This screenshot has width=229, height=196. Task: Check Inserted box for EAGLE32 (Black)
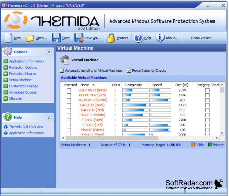pyautogui.click(x=69, y=105)
